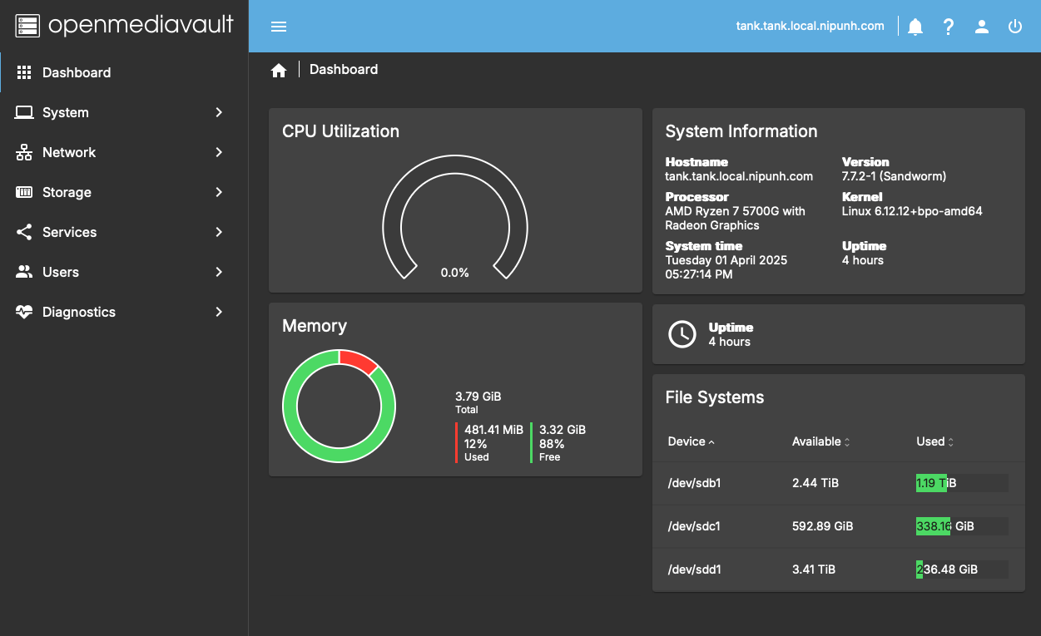
Task: Expand the Storage menu chevron
Action: (x=219, y=192)
